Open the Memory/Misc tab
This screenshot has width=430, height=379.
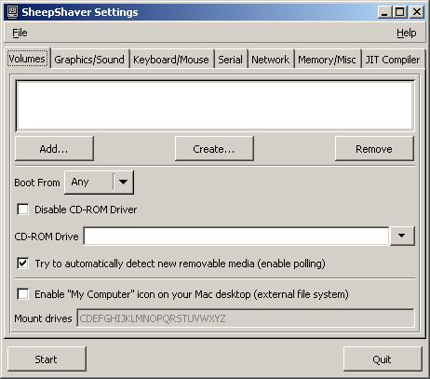(x=327, y=60)
